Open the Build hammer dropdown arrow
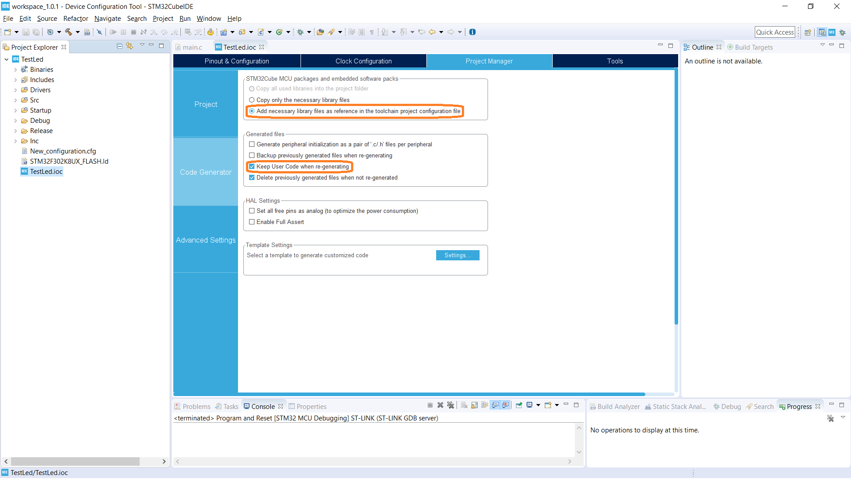851x479 pixels. coord(78,32)
